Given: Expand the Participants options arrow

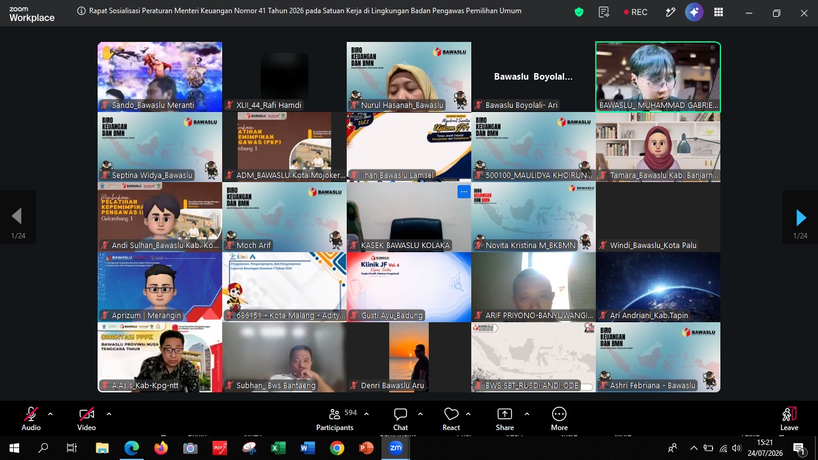Looking at the screenshot, I should 366,414.
